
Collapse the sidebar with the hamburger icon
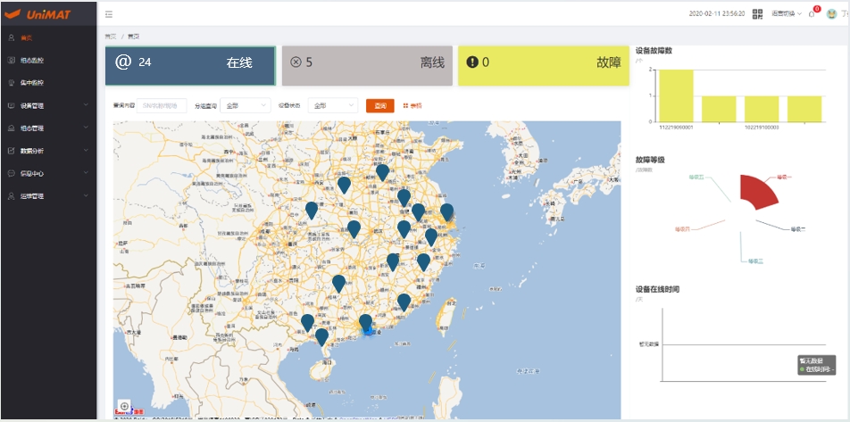tap(109, 14)
